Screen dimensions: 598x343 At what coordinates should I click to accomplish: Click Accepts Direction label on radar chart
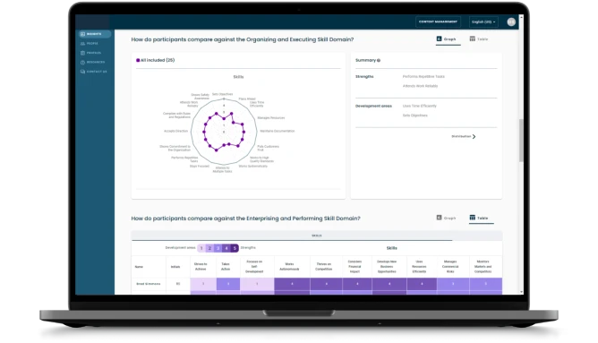[x=175, y=131]
